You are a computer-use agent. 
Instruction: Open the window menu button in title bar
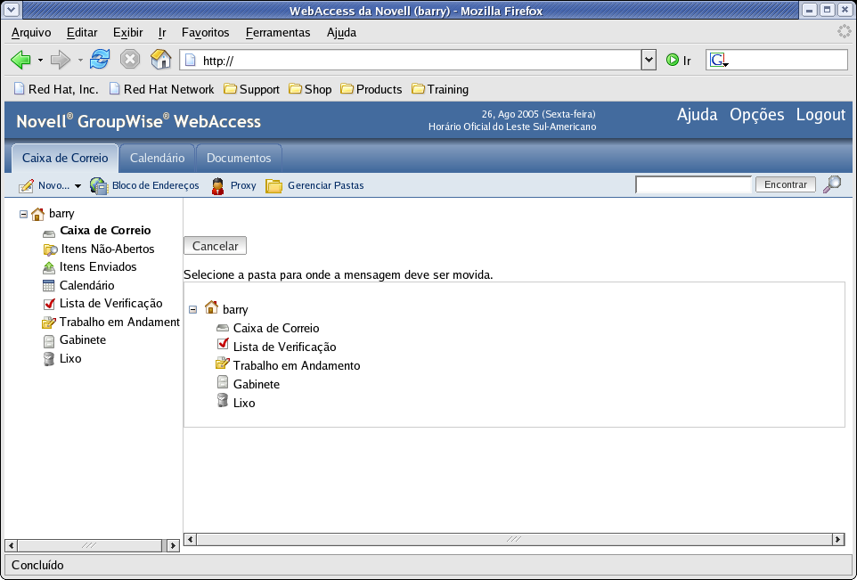[11, 10]
